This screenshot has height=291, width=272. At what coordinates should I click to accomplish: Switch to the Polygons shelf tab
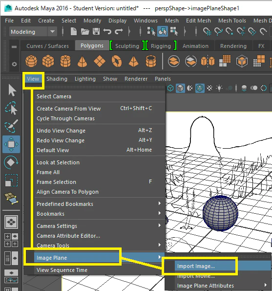(x=92, y=45)
